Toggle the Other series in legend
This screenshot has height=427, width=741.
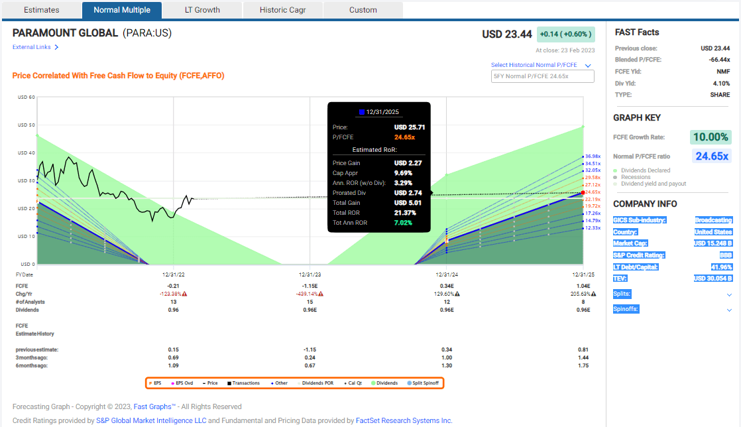click(x=279, y=383)
